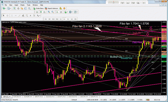Select the Vertical Line drawing tool
The image size is (168, 102).
click(12, 16)
